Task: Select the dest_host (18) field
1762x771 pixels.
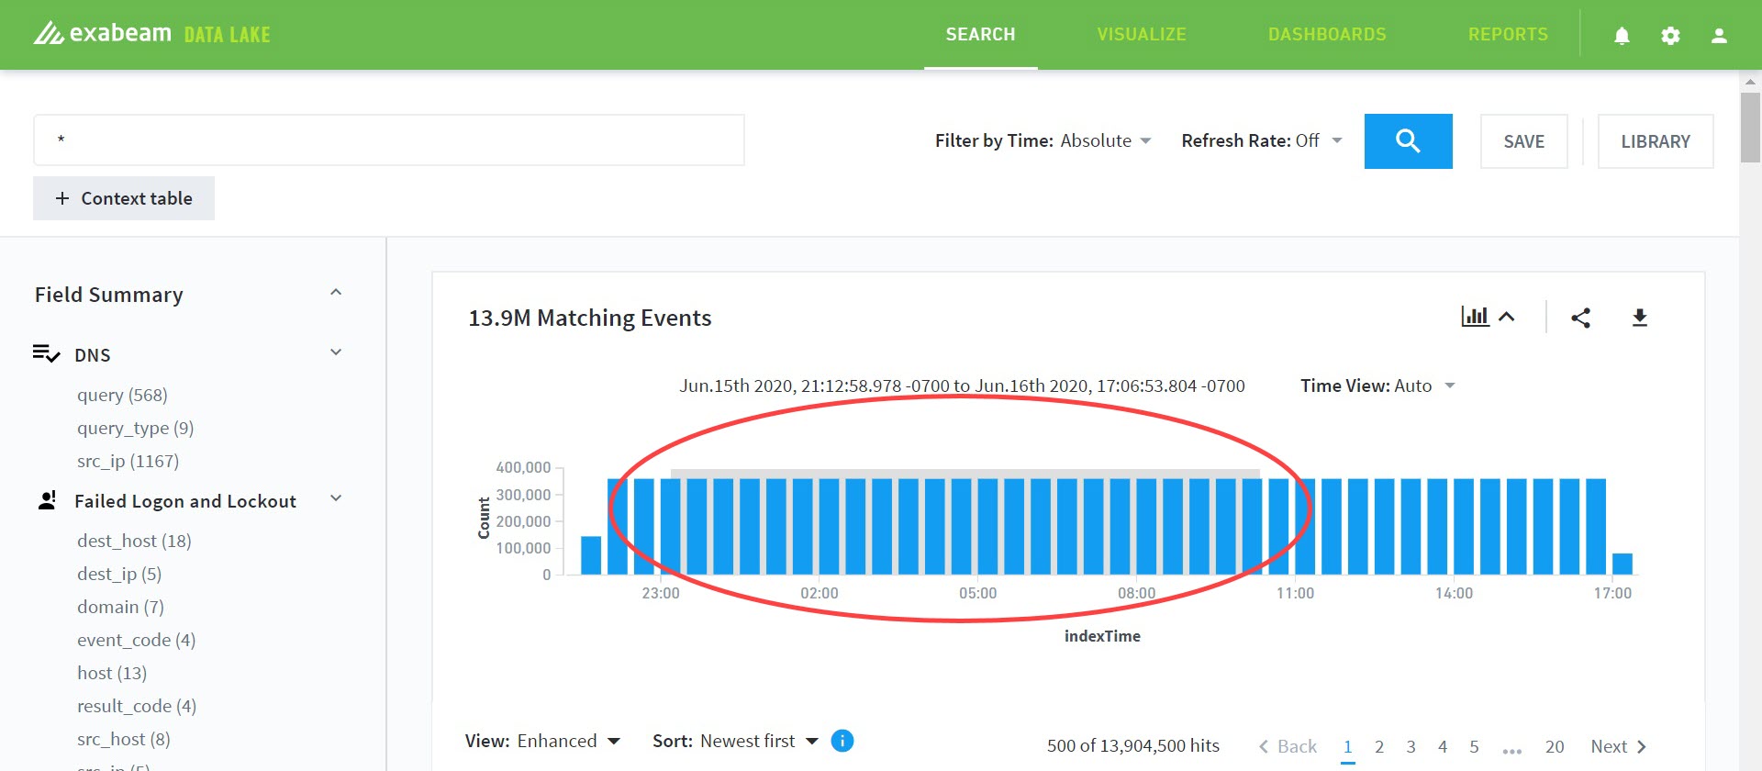Action: (134, 541)
